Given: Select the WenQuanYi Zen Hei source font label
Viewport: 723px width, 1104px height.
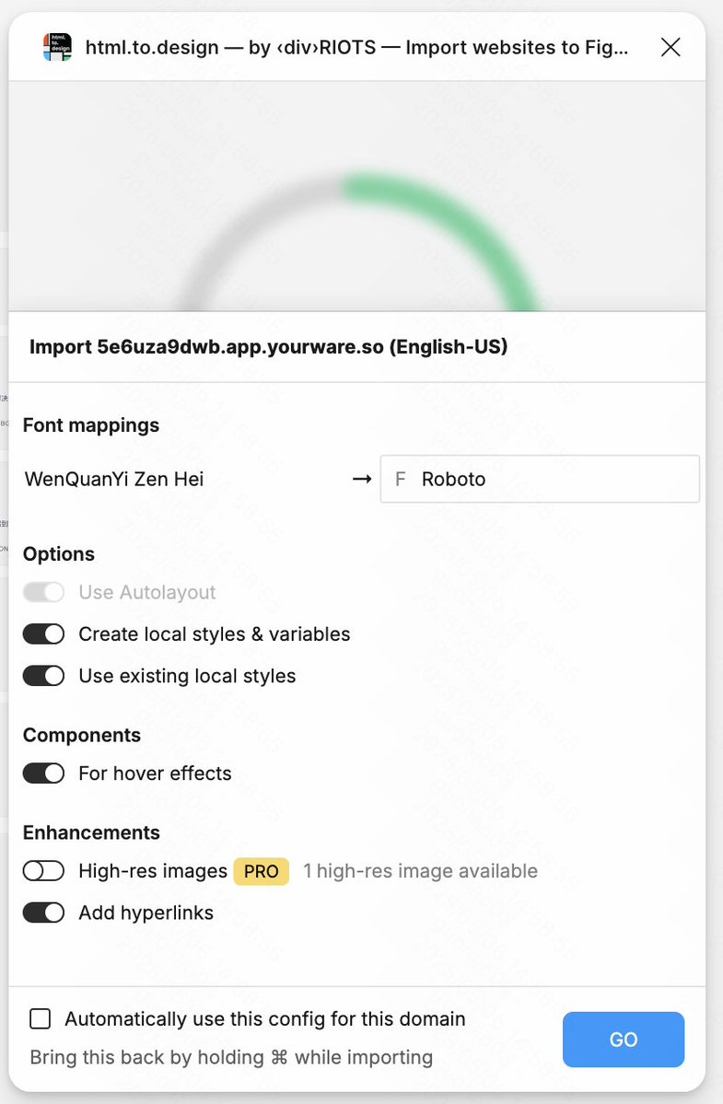Looking at the screenshot, I should (114, 479).
